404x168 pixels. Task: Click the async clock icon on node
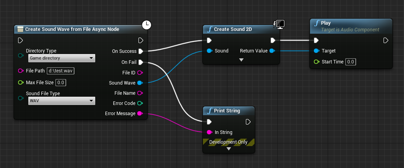[x=146, y=25]
